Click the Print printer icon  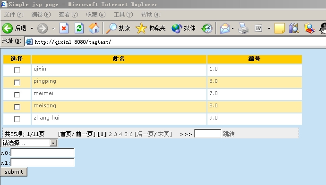click(x=243, y=28)
